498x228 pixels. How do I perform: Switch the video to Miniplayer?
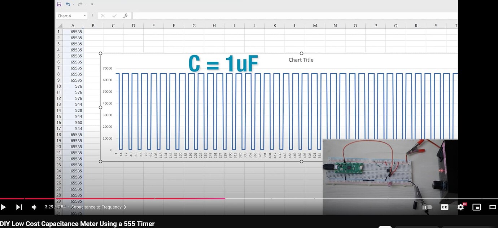pyautogui.click(x=477, y=207)
